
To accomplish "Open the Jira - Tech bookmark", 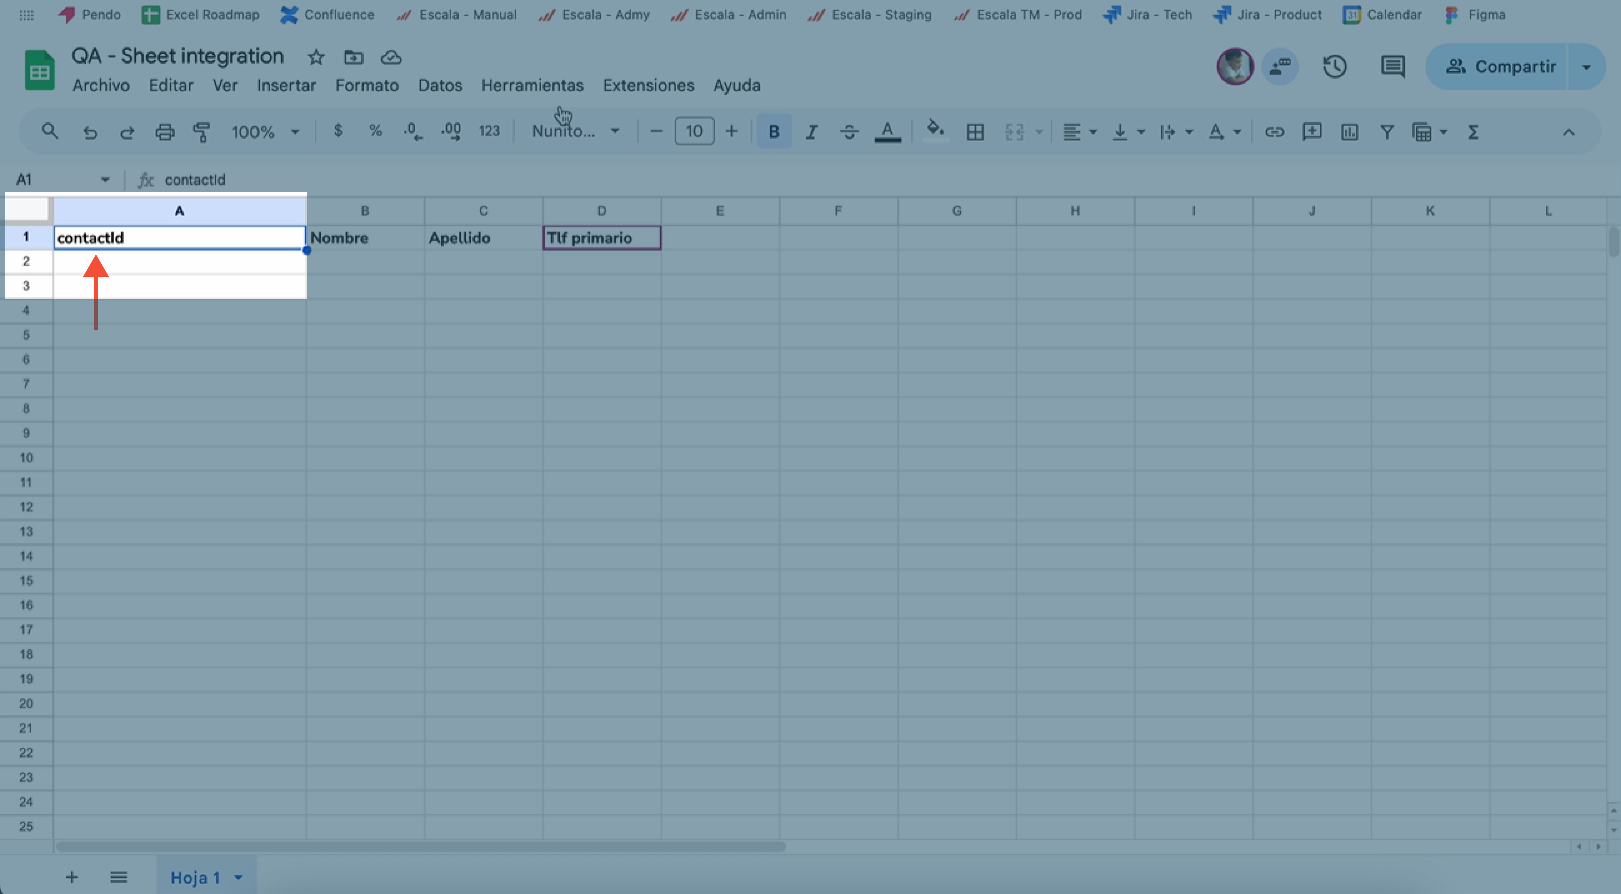I will [1148, 14].
